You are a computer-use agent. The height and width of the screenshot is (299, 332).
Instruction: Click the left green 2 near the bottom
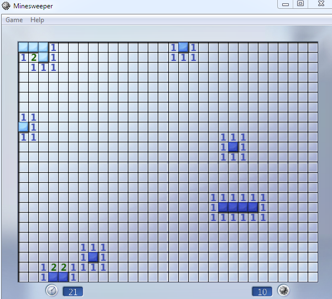coord(54,267)
